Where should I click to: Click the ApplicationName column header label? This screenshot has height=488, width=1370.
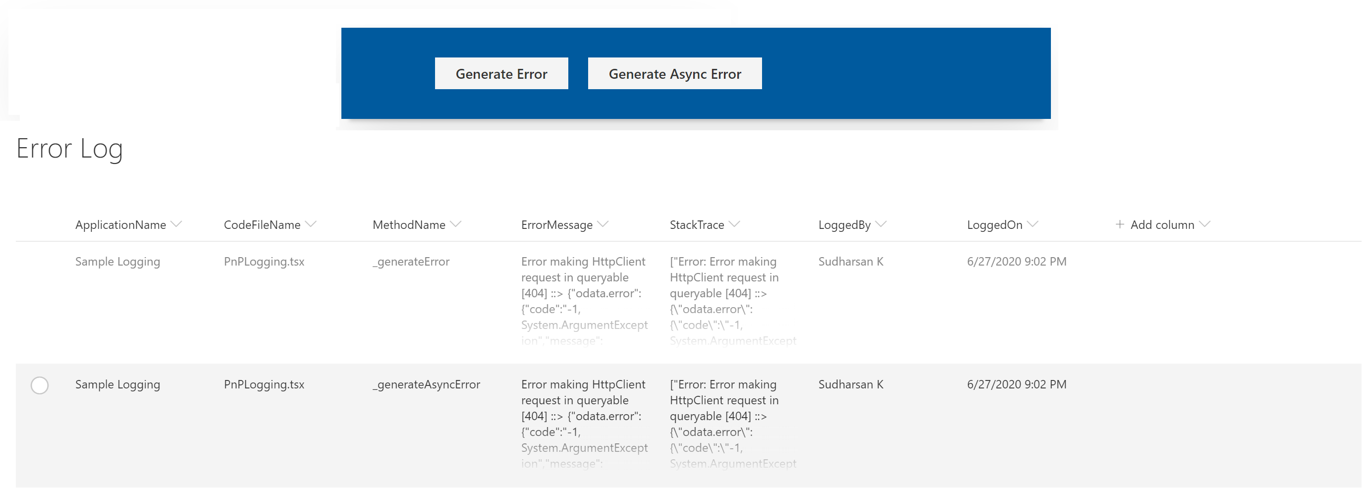point(120,224)
